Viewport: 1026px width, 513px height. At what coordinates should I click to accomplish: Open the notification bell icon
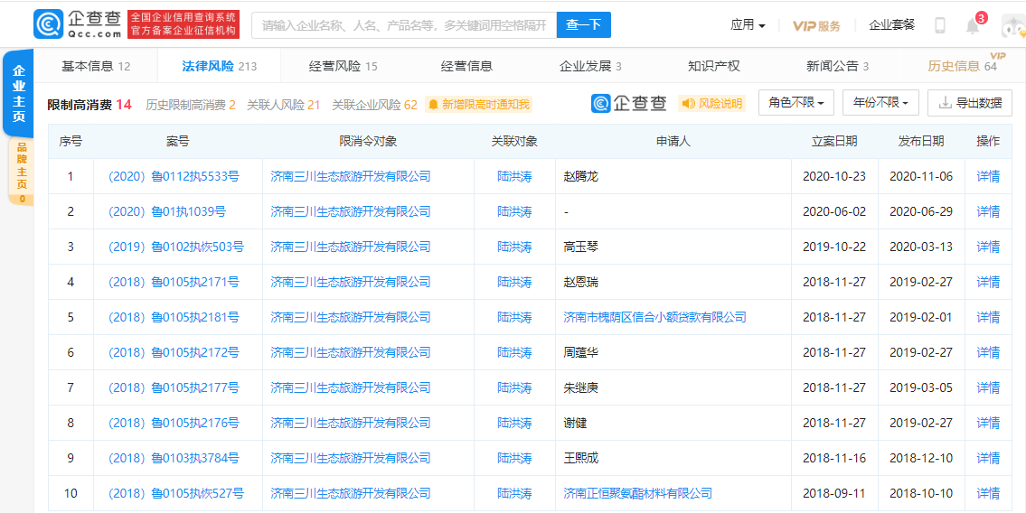click(x=973, y=25)
